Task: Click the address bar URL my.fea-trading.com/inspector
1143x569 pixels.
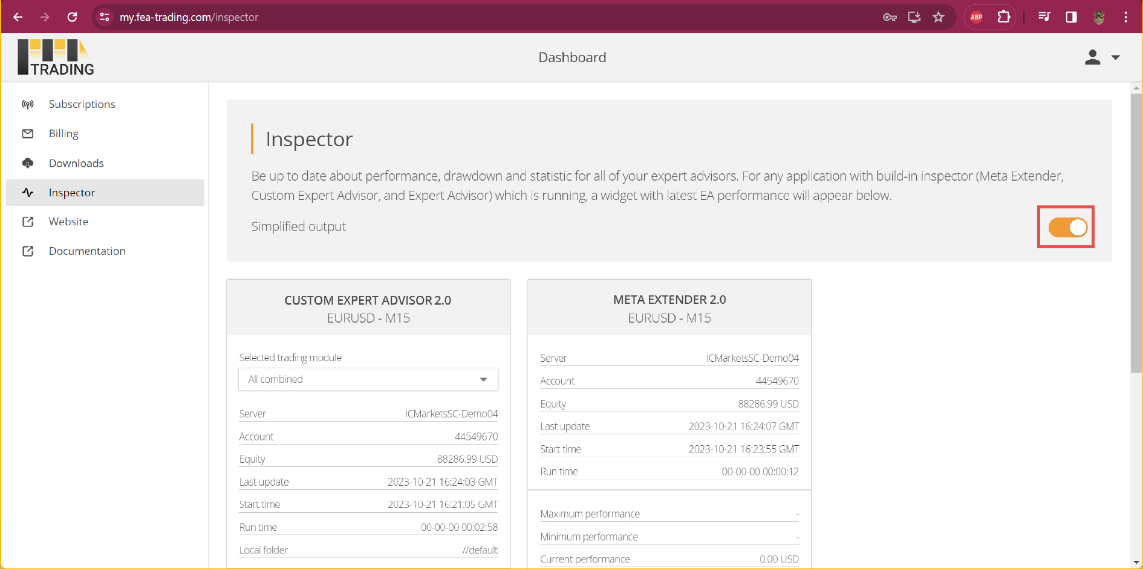Action: (x=189, y=18)
